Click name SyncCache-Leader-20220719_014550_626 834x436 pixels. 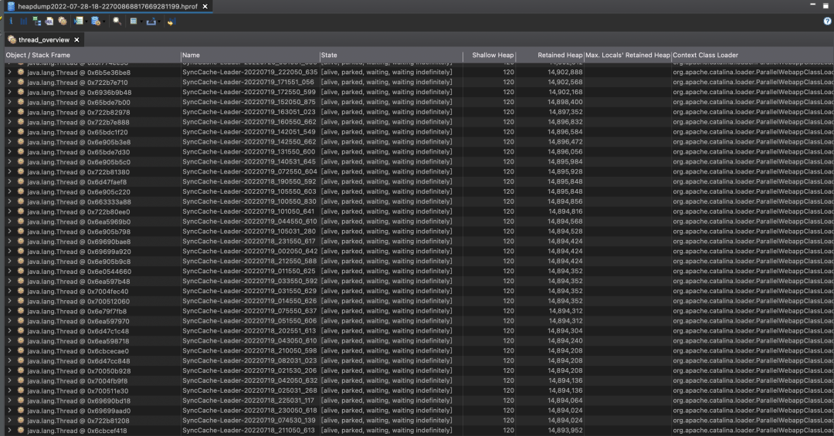point(249,301)
